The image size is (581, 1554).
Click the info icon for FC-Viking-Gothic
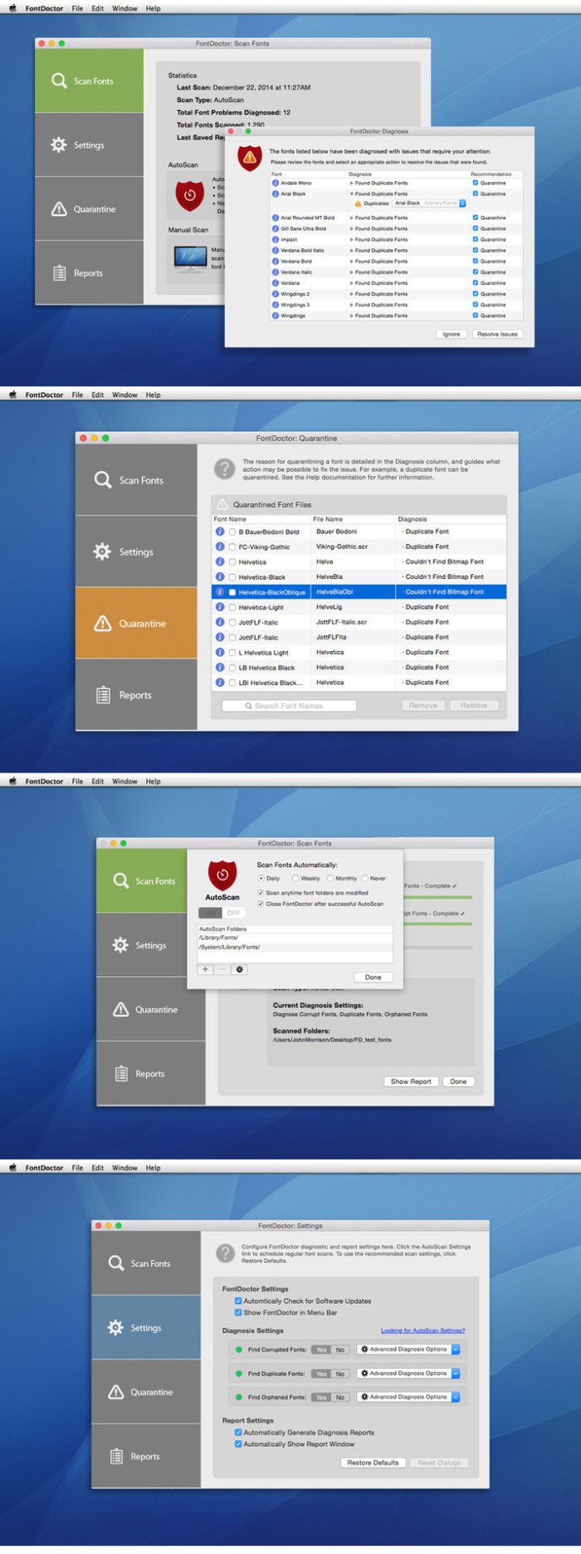pos(220,547)
